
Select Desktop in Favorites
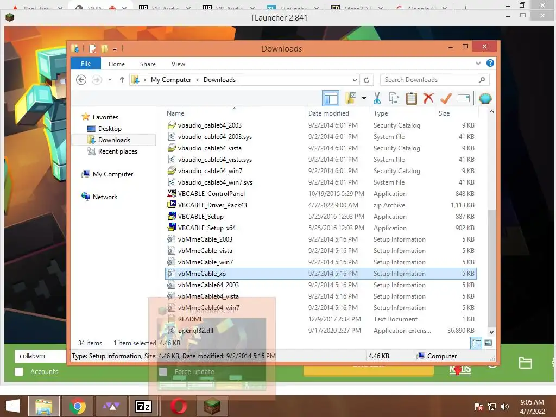point(110,129)
